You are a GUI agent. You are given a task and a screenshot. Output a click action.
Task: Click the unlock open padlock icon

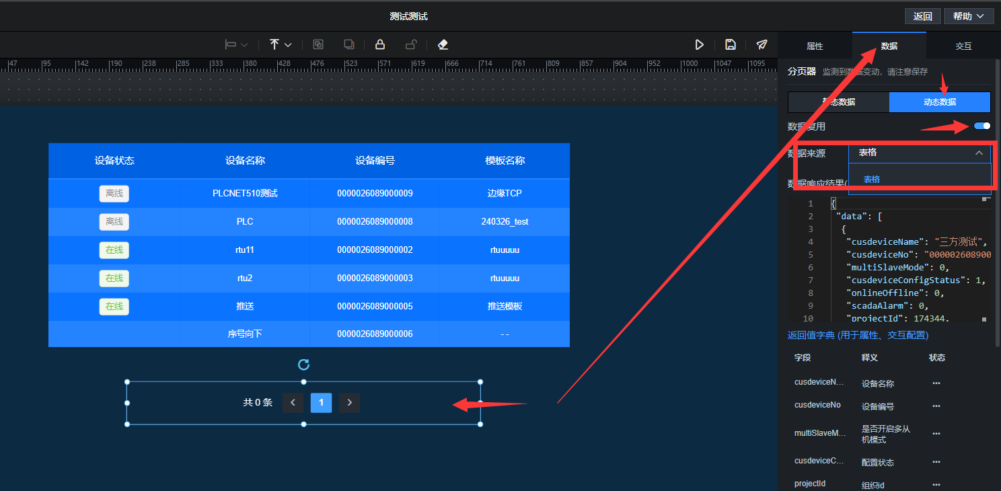coord(410,44)
